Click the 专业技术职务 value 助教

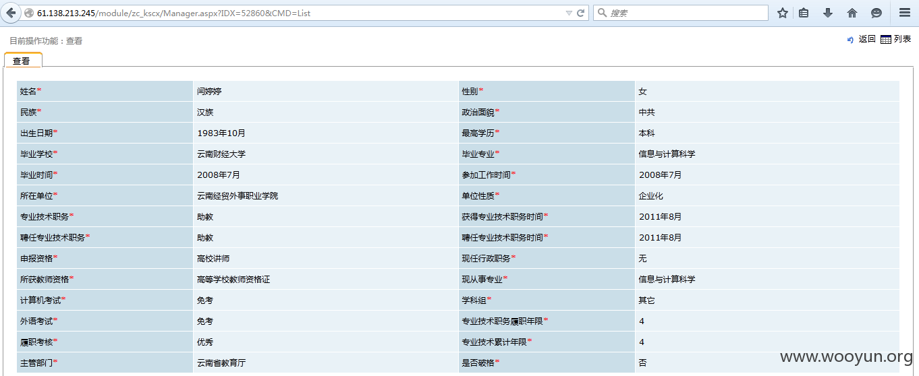[205, 216]
